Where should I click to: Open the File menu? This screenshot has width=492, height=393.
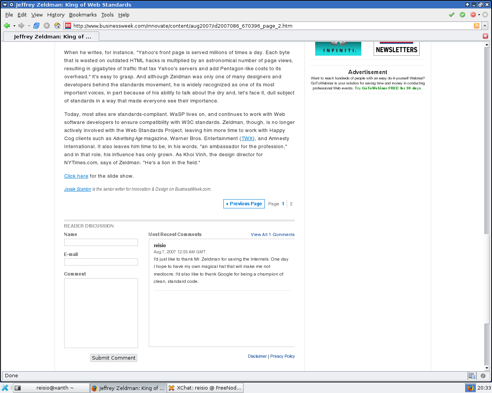[9, 15]
